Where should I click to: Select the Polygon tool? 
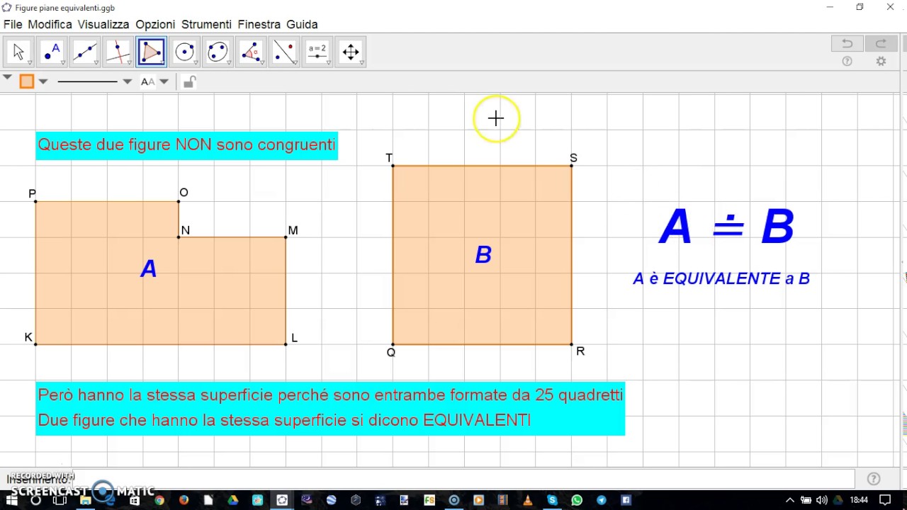coord(152,52)
